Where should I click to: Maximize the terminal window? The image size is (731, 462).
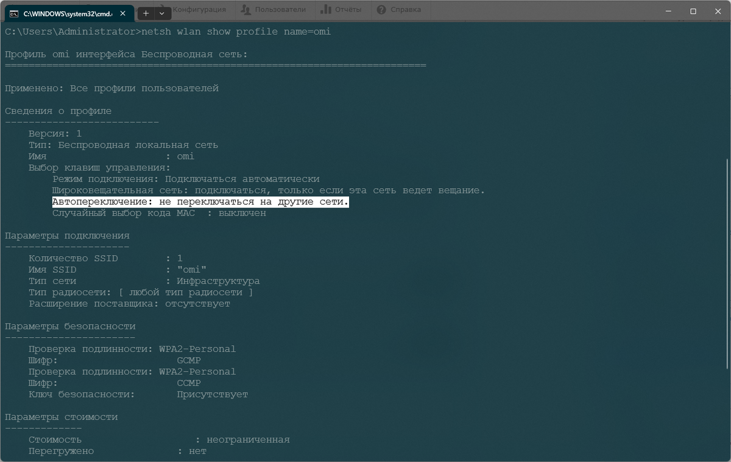693,11
